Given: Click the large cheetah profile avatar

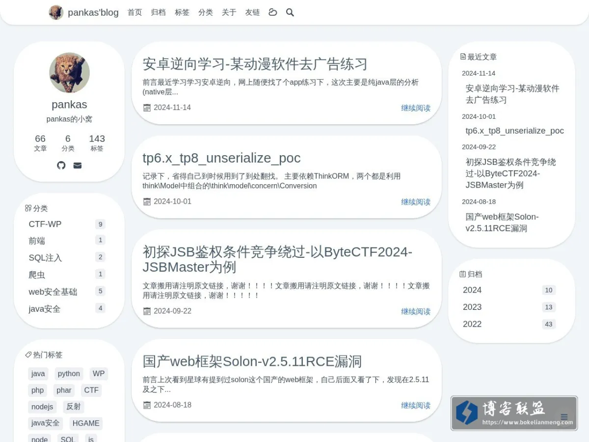Looking at the screenshot, I should [x=69, y=73].
